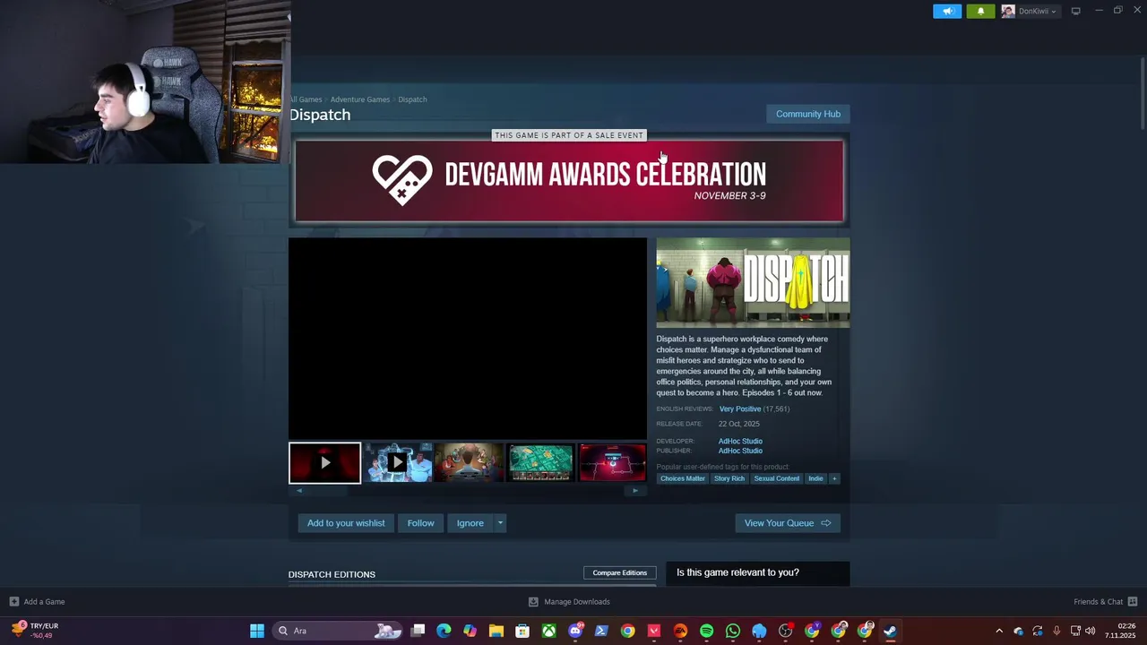Select the Choices Matter tag

click(x=683, y=478)
